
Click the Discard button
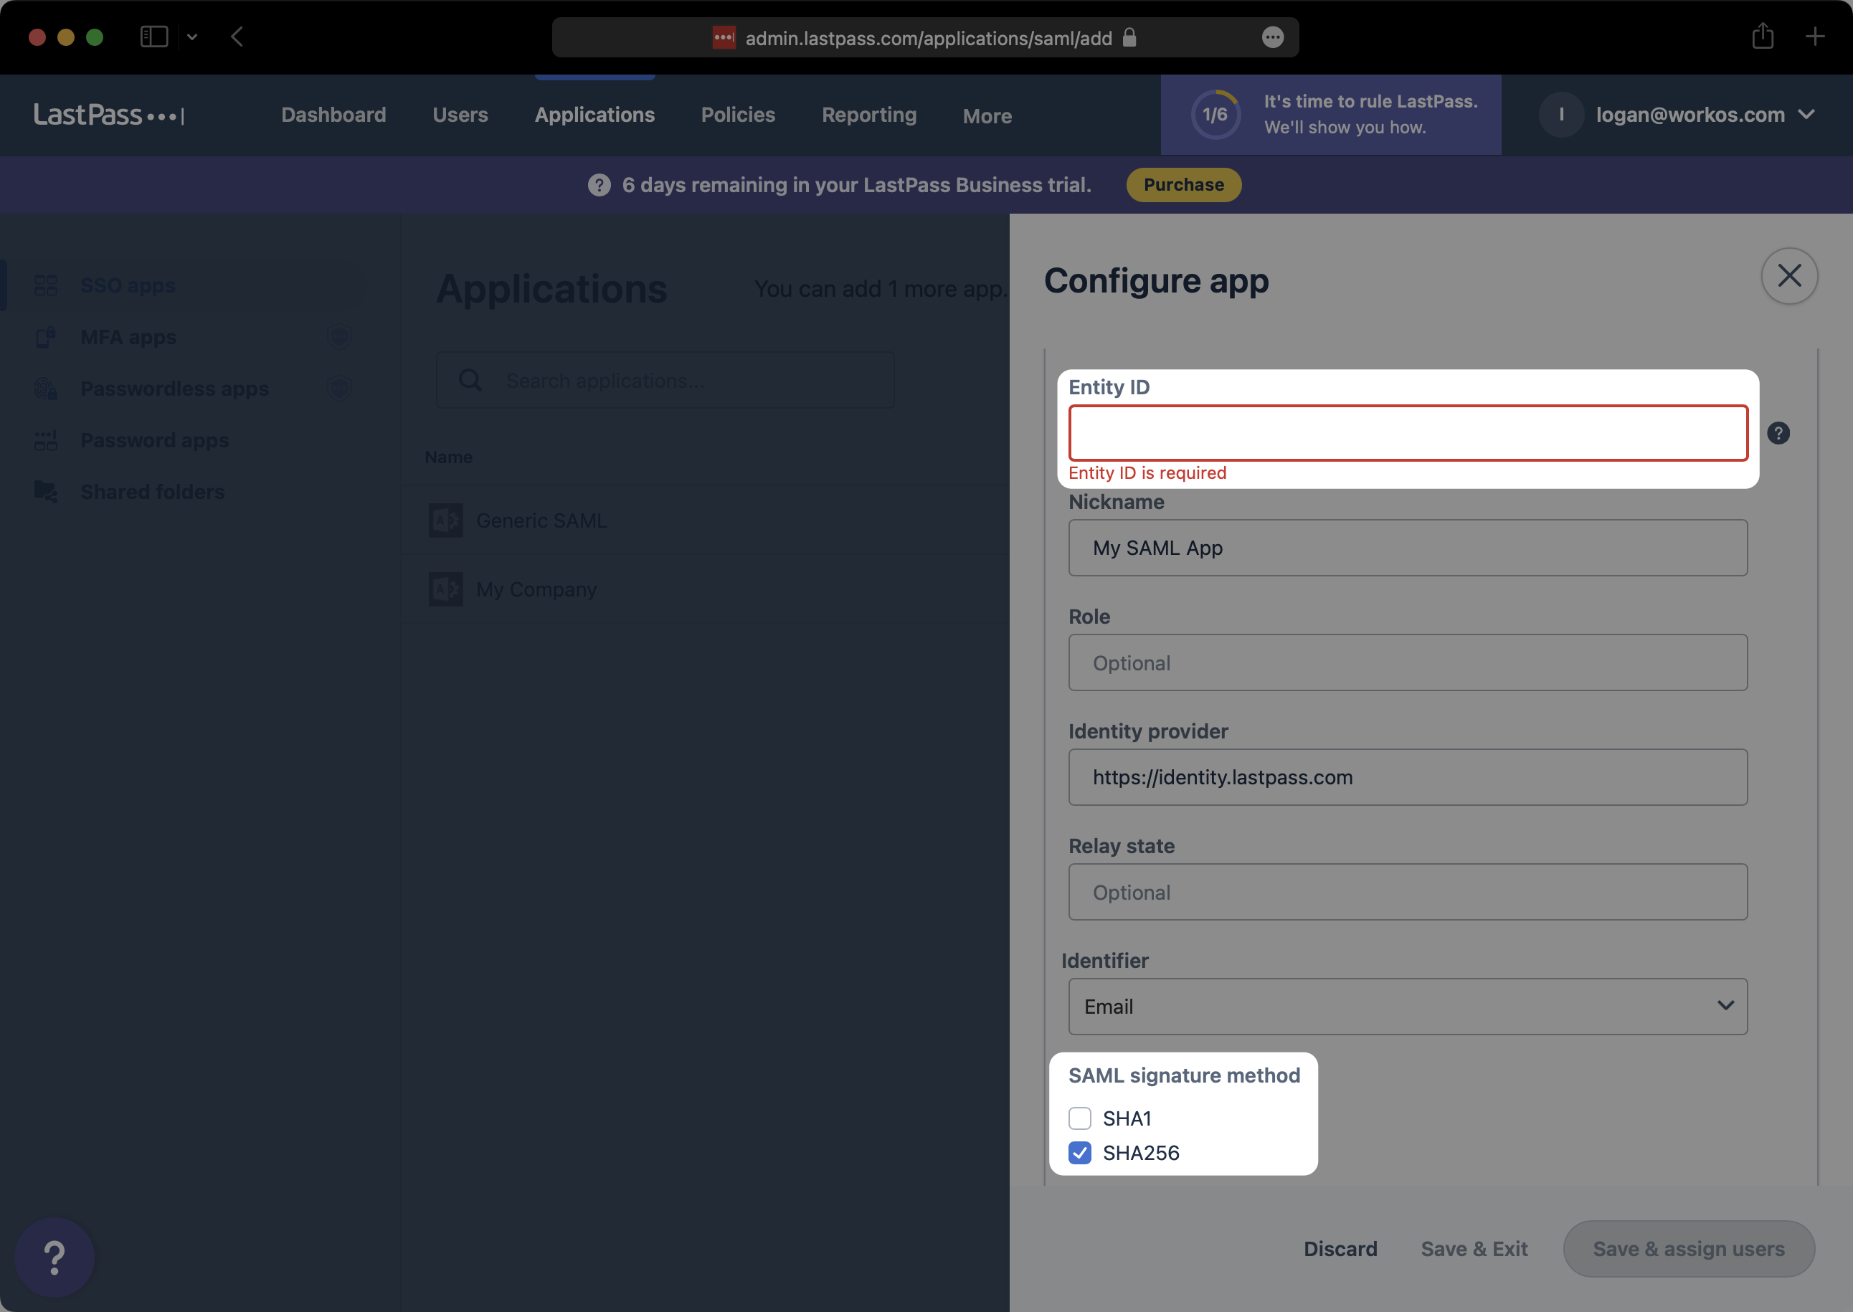1340,1250
